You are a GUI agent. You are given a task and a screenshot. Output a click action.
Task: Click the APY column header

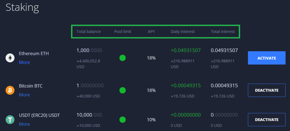point(151,32)
